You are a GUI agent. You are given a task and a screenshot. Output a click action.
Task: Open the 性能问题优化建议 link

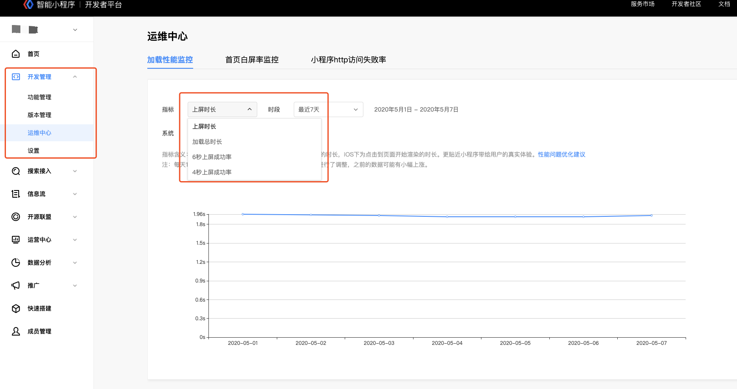[x=562, y=154]
